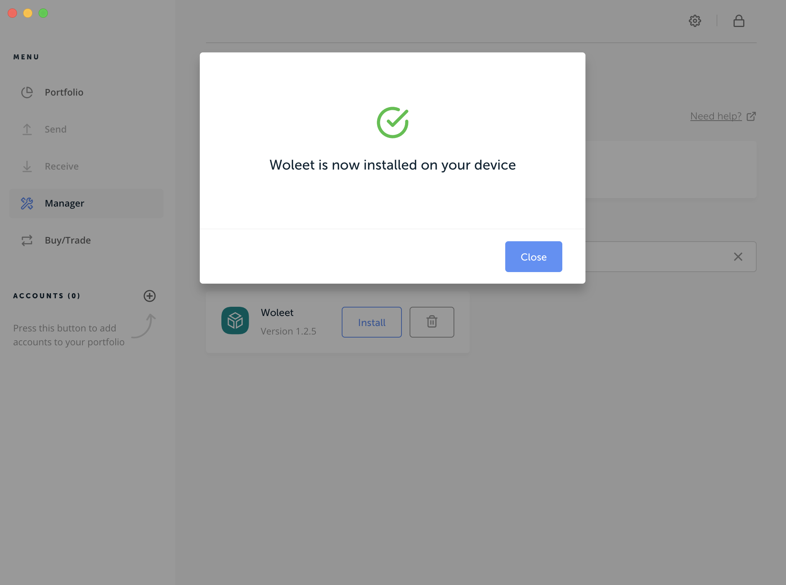Open the Need help? link

(716, 116)
